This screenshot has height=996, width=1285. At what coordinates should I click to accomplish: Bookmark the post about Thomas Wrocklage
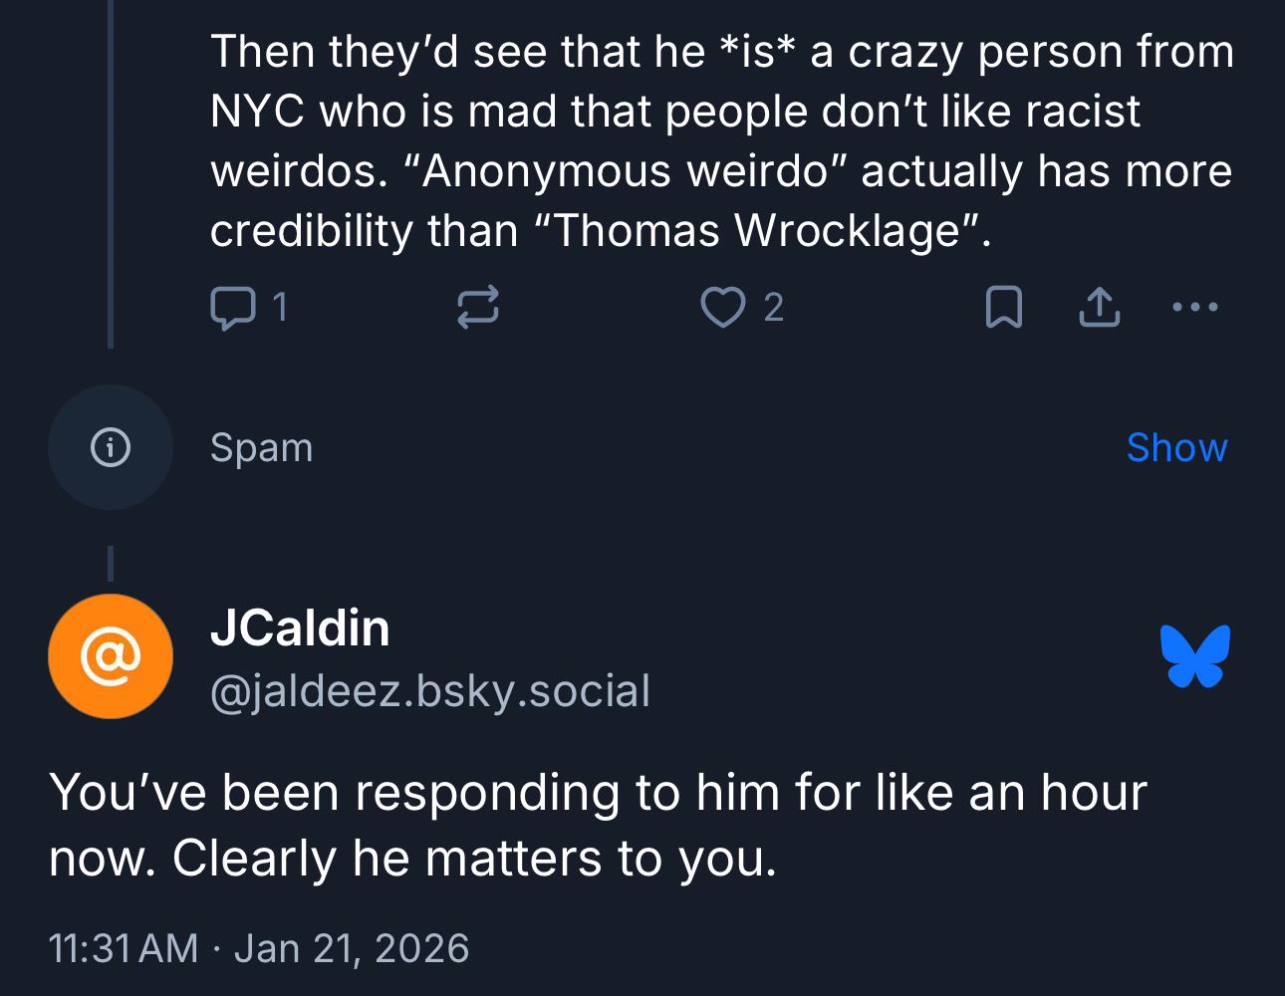click(1003, 308)
